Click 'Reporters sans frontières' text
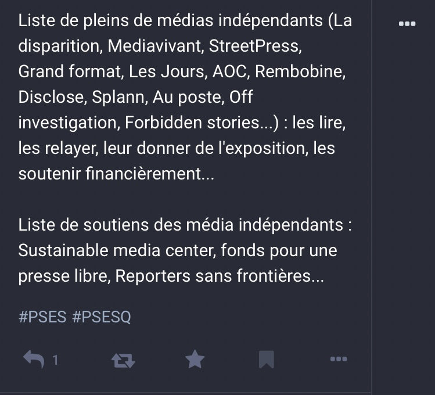The image size is (435, 395). (214, 276)
